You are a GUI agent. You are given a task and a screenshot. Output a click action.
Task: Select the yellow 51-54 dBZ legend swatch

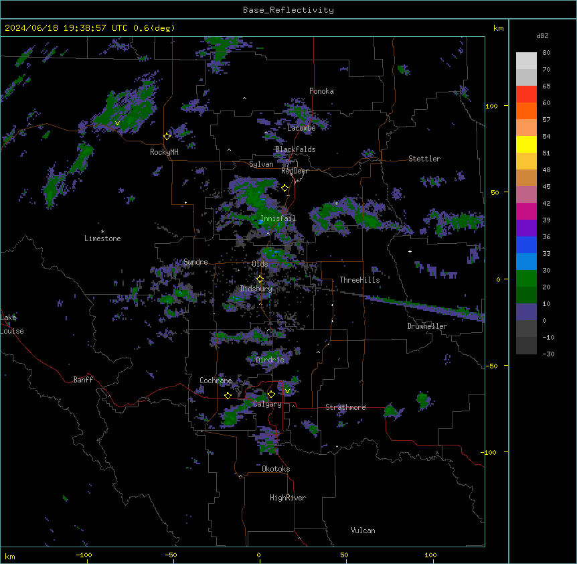(526, 145)
